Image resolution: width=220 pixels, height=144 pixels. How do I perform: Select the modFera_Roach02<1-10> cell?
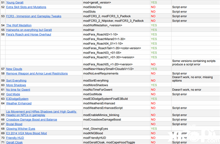click(x=116, y=34)
